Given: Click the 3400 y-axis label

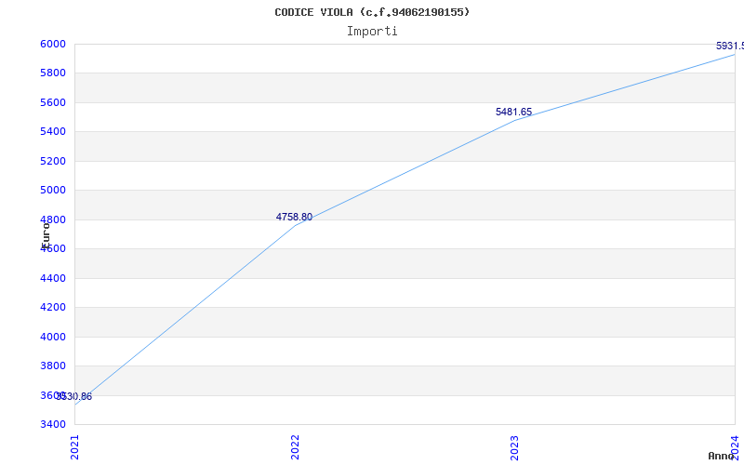Looking at the screenshot, I should 53,424.
